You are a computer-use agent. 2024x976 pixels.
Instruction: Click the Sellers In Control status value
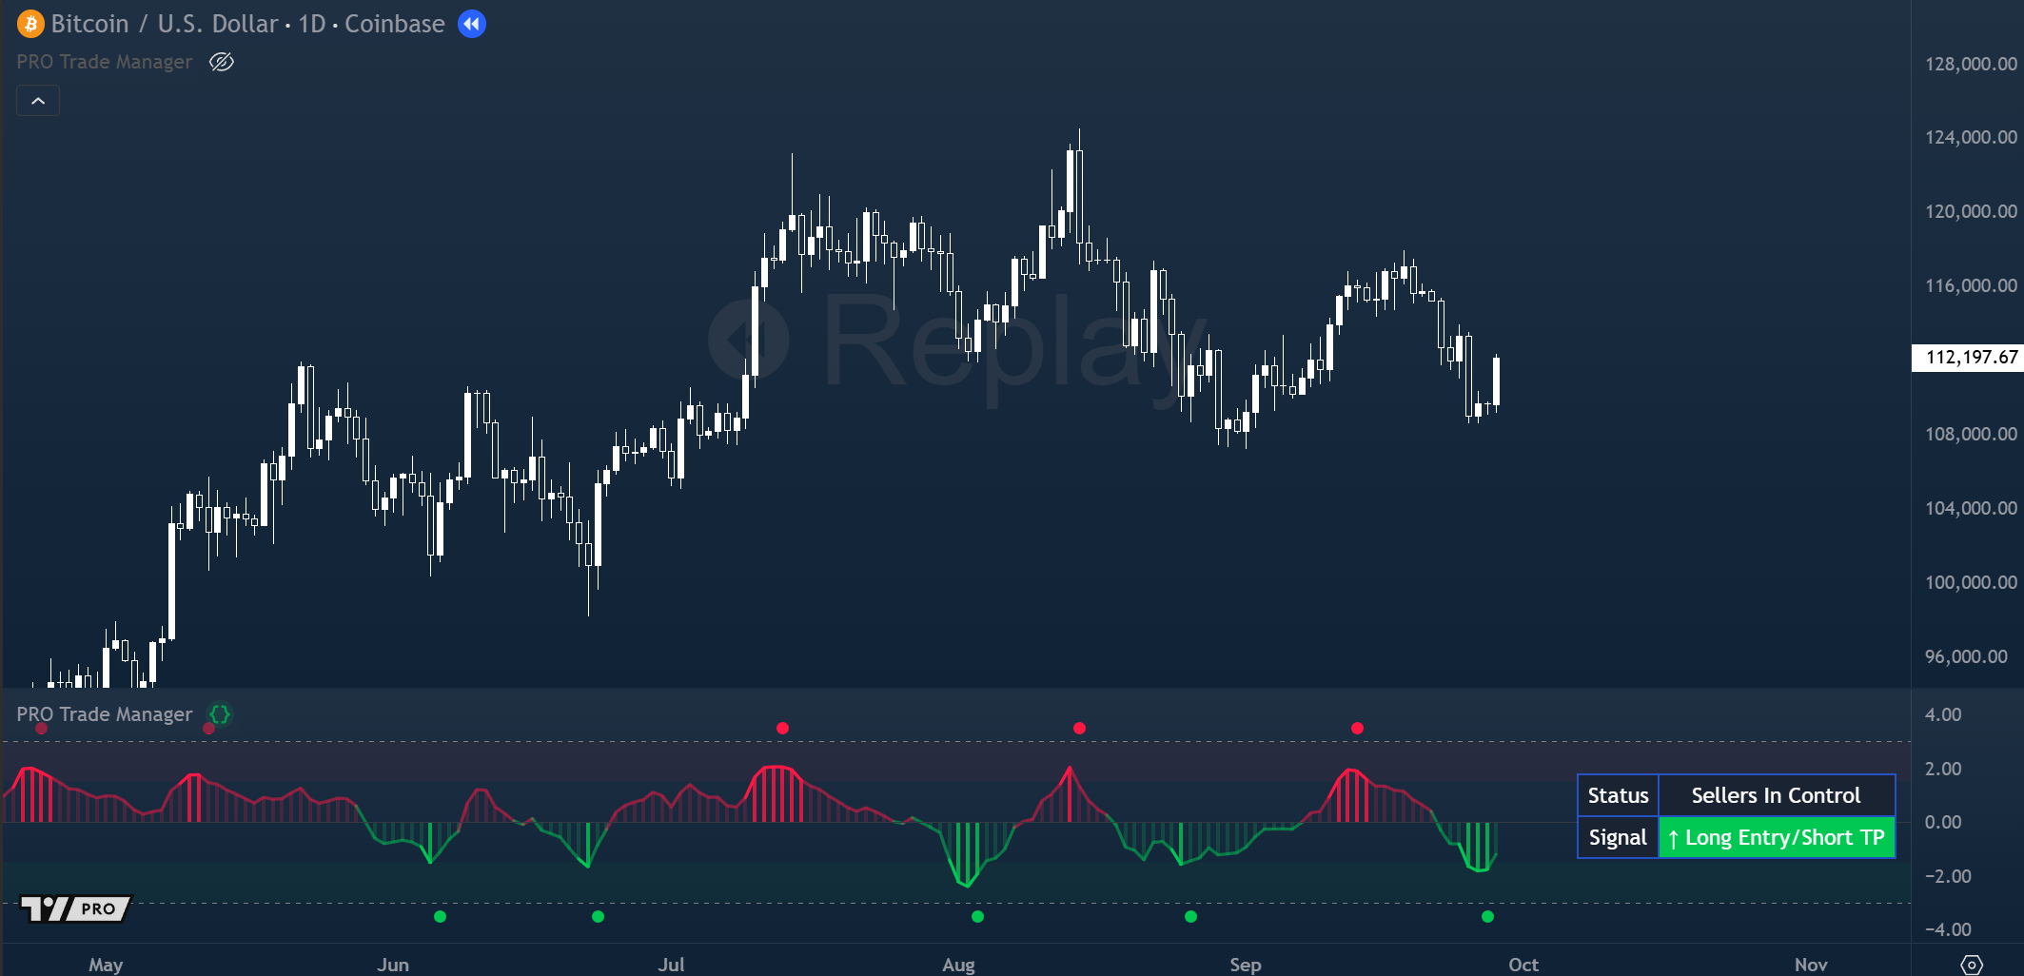1777,795
